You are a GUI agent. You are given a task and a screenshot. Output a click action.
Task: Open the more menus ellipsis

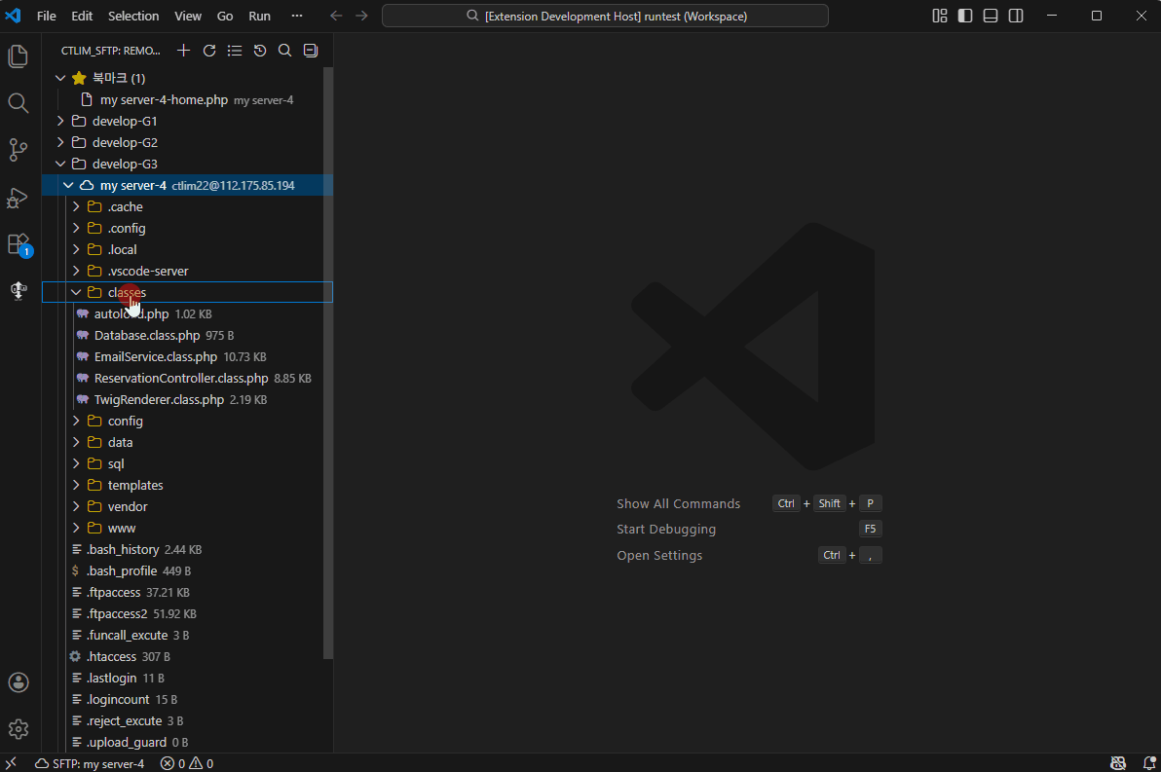(297, 16)
